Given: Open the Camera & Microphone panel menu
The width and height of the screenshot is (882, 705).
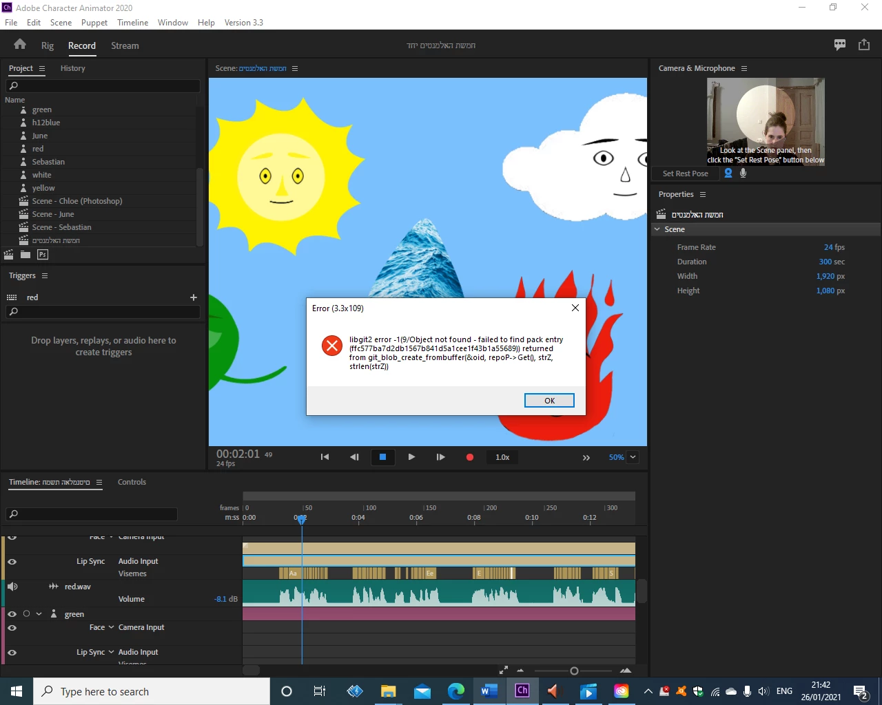Looking at the screenshot, I should click(744, 68).
